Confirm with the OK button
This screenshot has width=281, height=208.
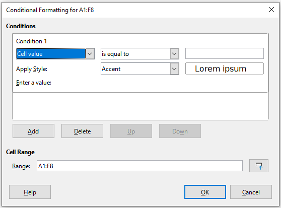coord(205,192)
